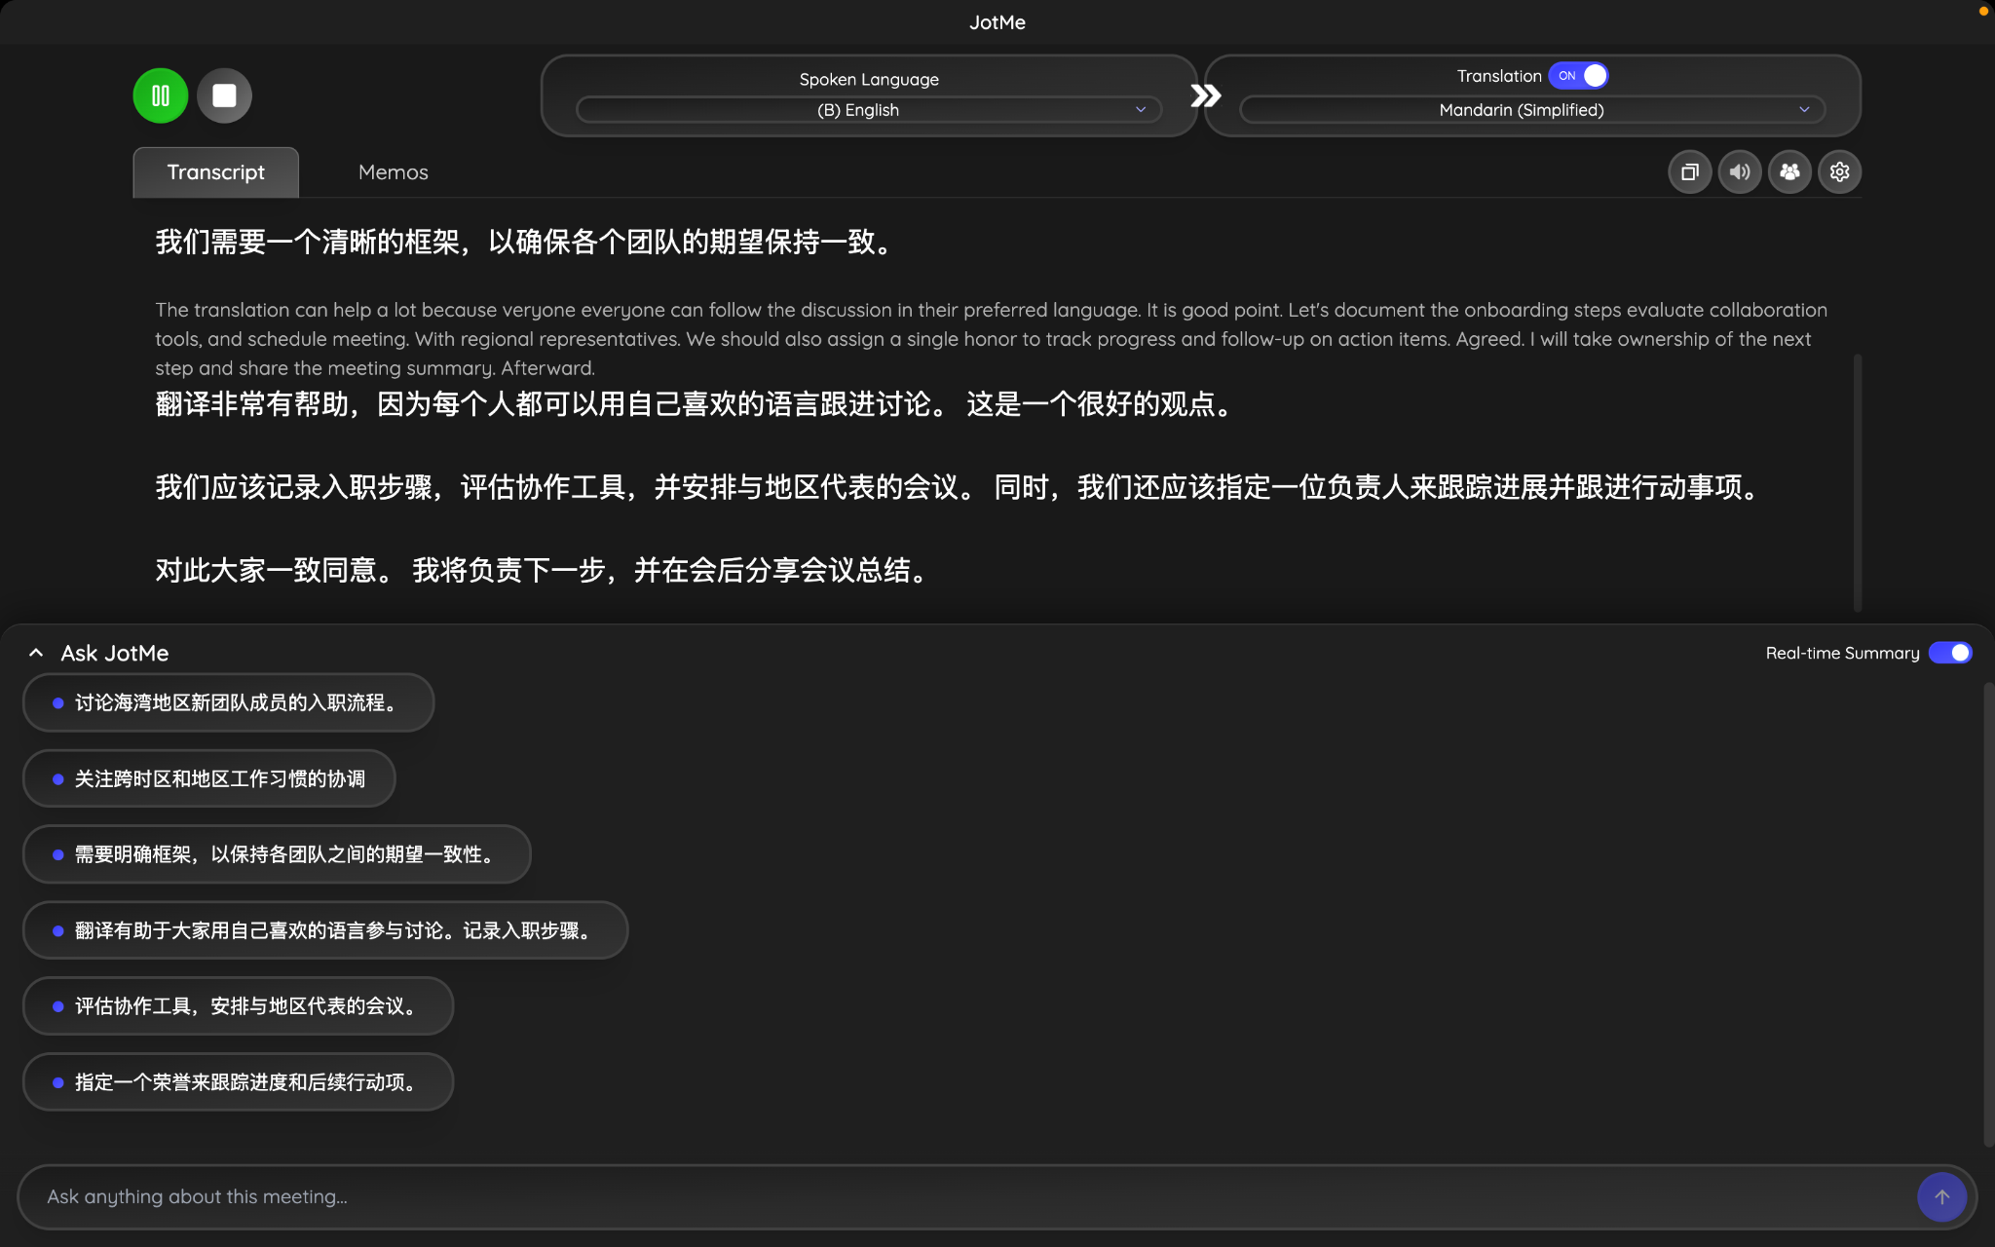Screen dimensions: 1995x1247
Task: Click the send arrow button
Action: tap(1941, 1196)
